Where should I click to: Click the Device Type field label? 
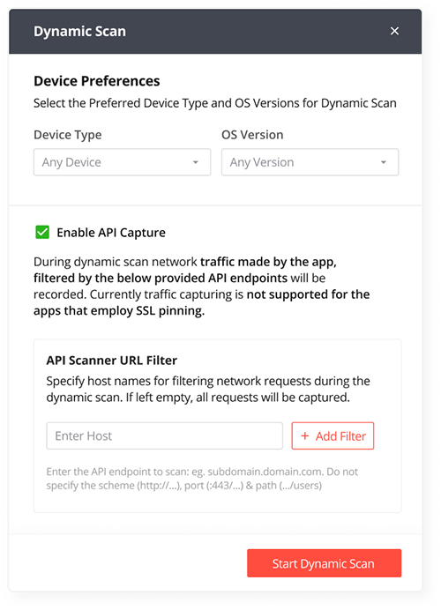tap(68, 135)
